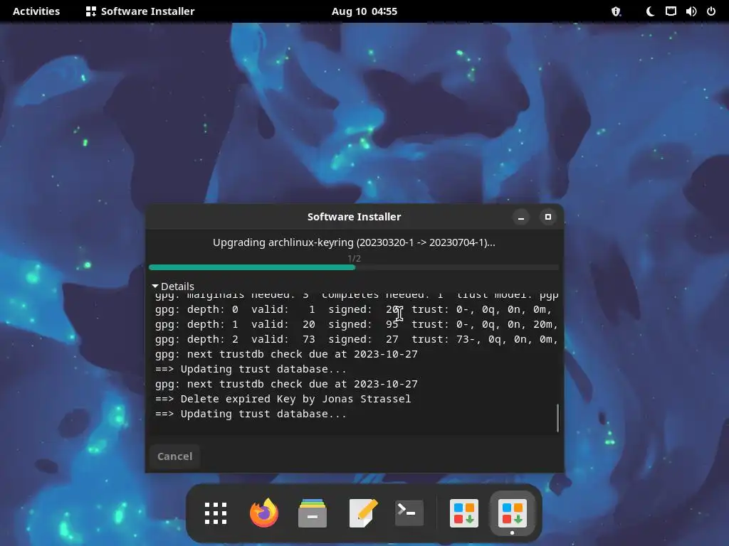Click the night light moon icon
This screenshot has width=729, height=546.
tap(650, 11)
